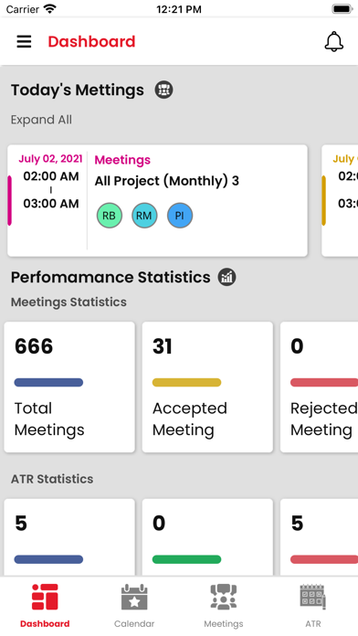Select the PI participant avatar
The height and width of the screenshot is (636, 358).
tap(180, 216)
